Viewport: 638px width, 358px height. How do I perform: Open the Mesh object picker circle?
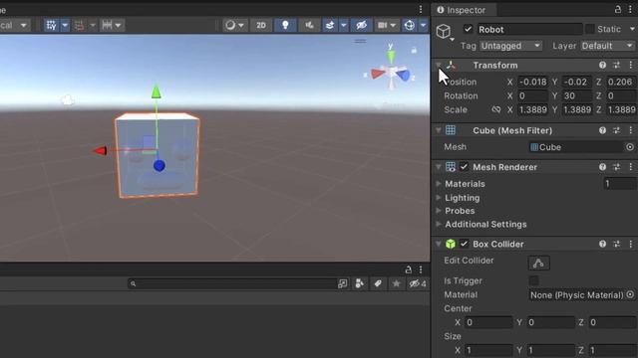(630, 147)
